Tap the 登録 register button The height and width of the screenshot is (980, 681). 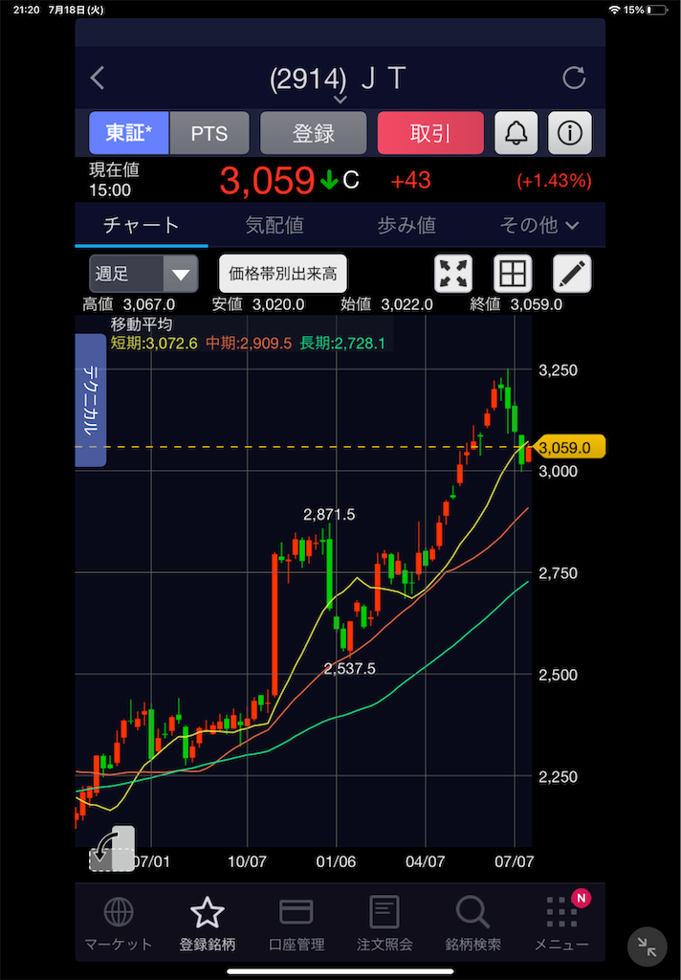point(313,133)
